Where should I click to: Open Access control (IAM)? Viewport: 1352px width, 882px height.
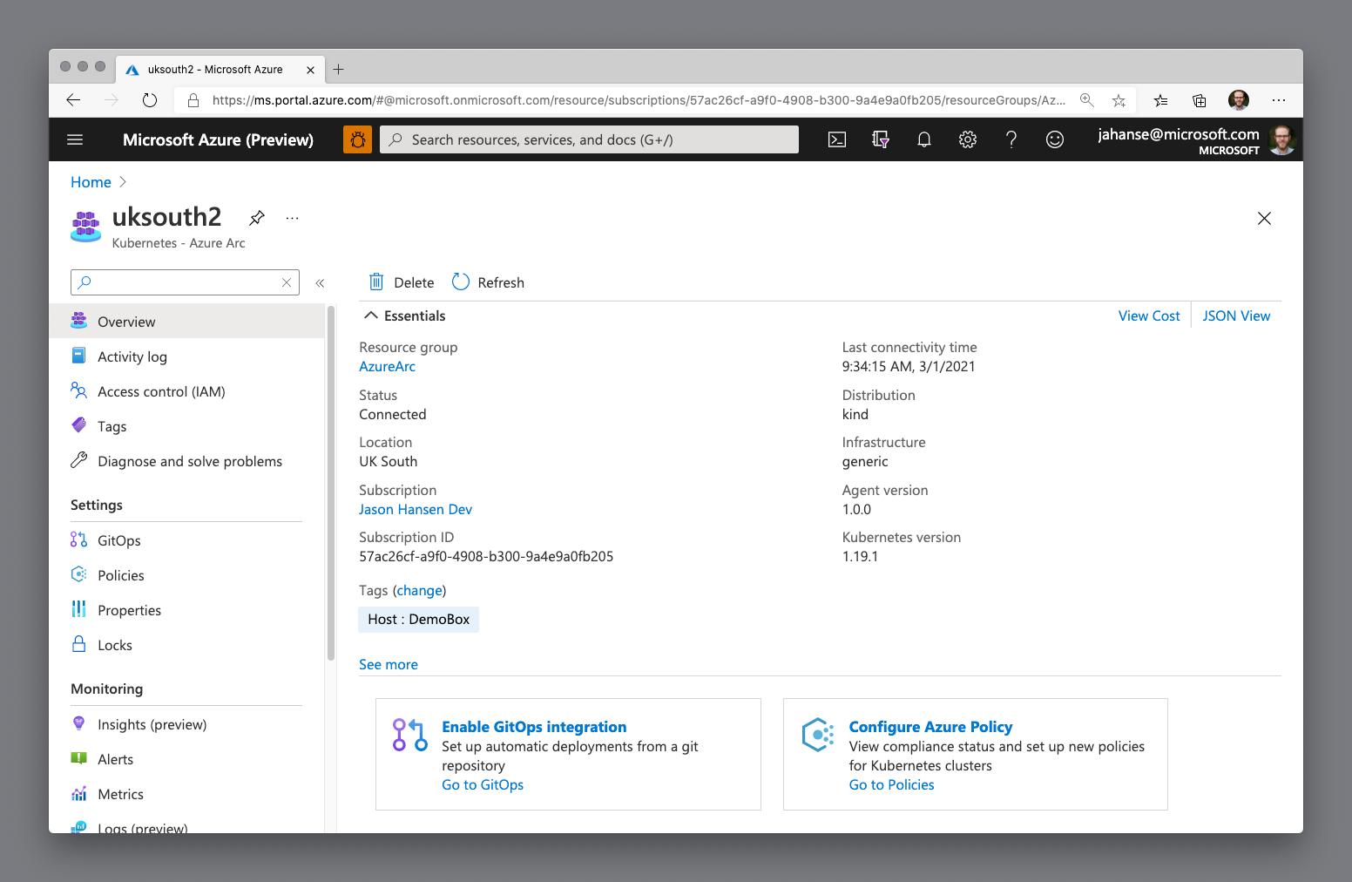tap(161, 391)
